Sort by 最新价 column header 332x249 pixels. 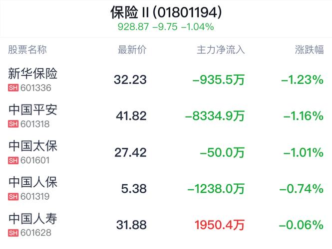132,50
